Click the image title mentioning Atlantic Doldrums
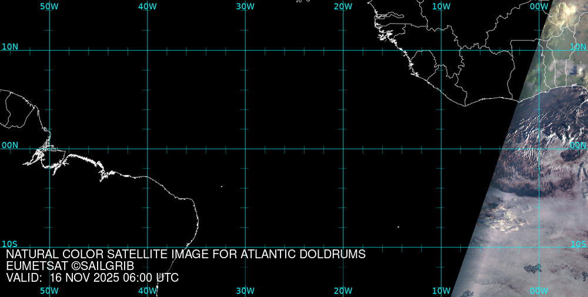 pos(186,255)
